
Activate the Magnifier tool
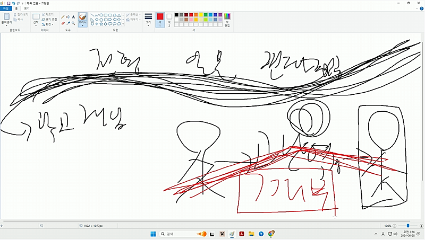[73, 23]
